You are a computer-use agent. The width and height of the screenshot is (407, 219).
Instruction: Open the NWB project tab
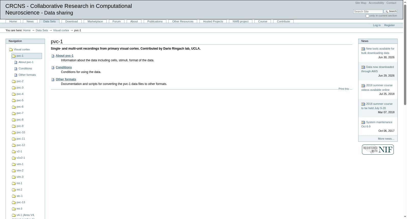[240, 21]
